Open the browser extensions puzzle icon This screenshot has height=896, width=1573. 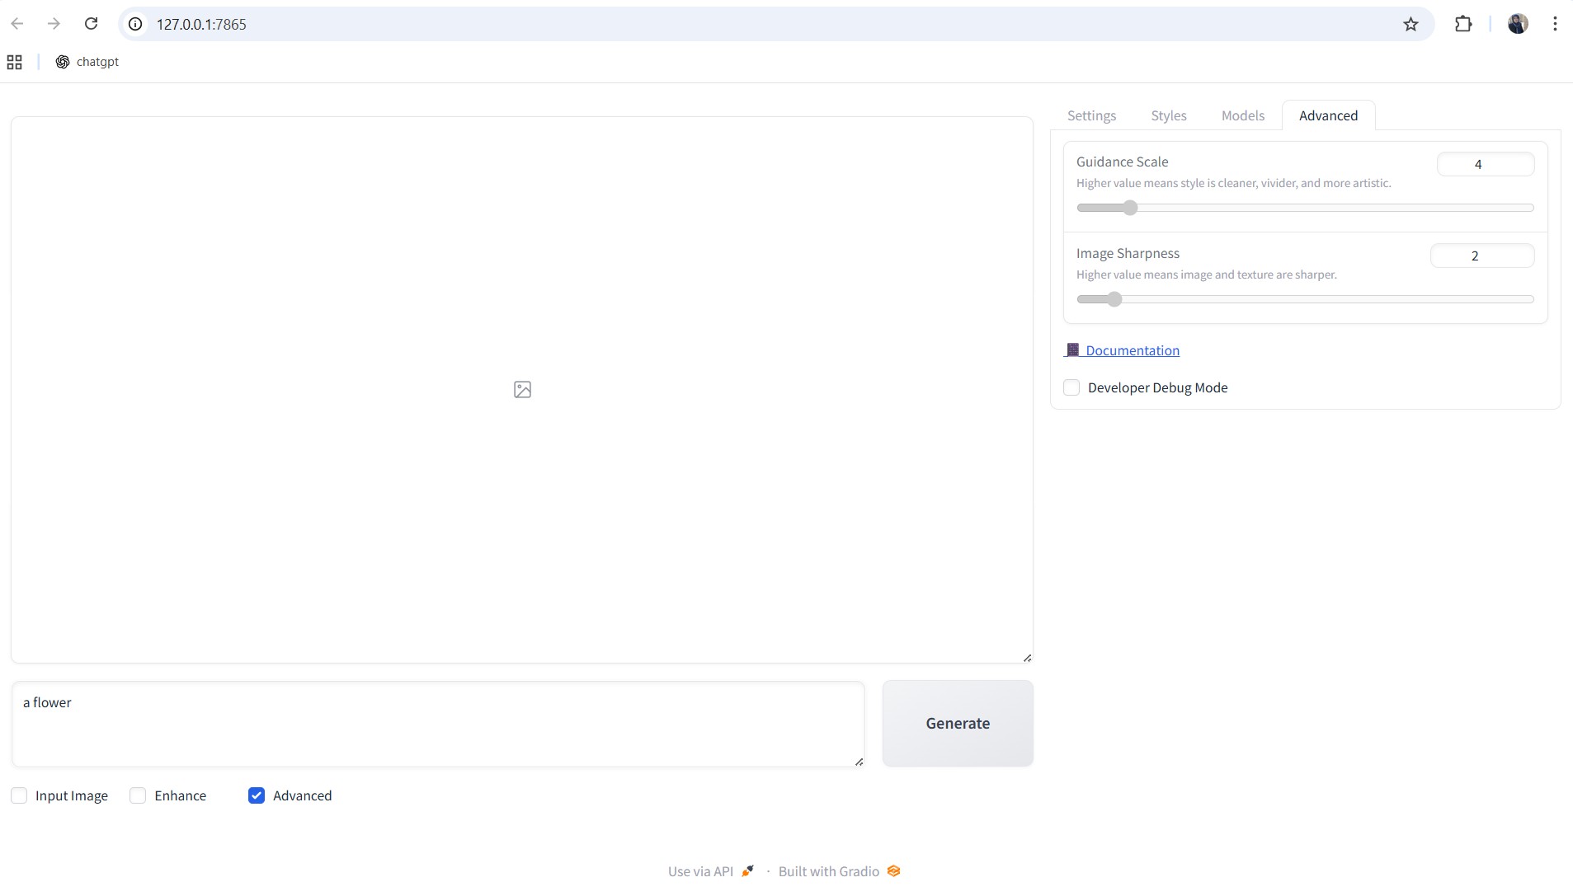[x=1463, y=24]
